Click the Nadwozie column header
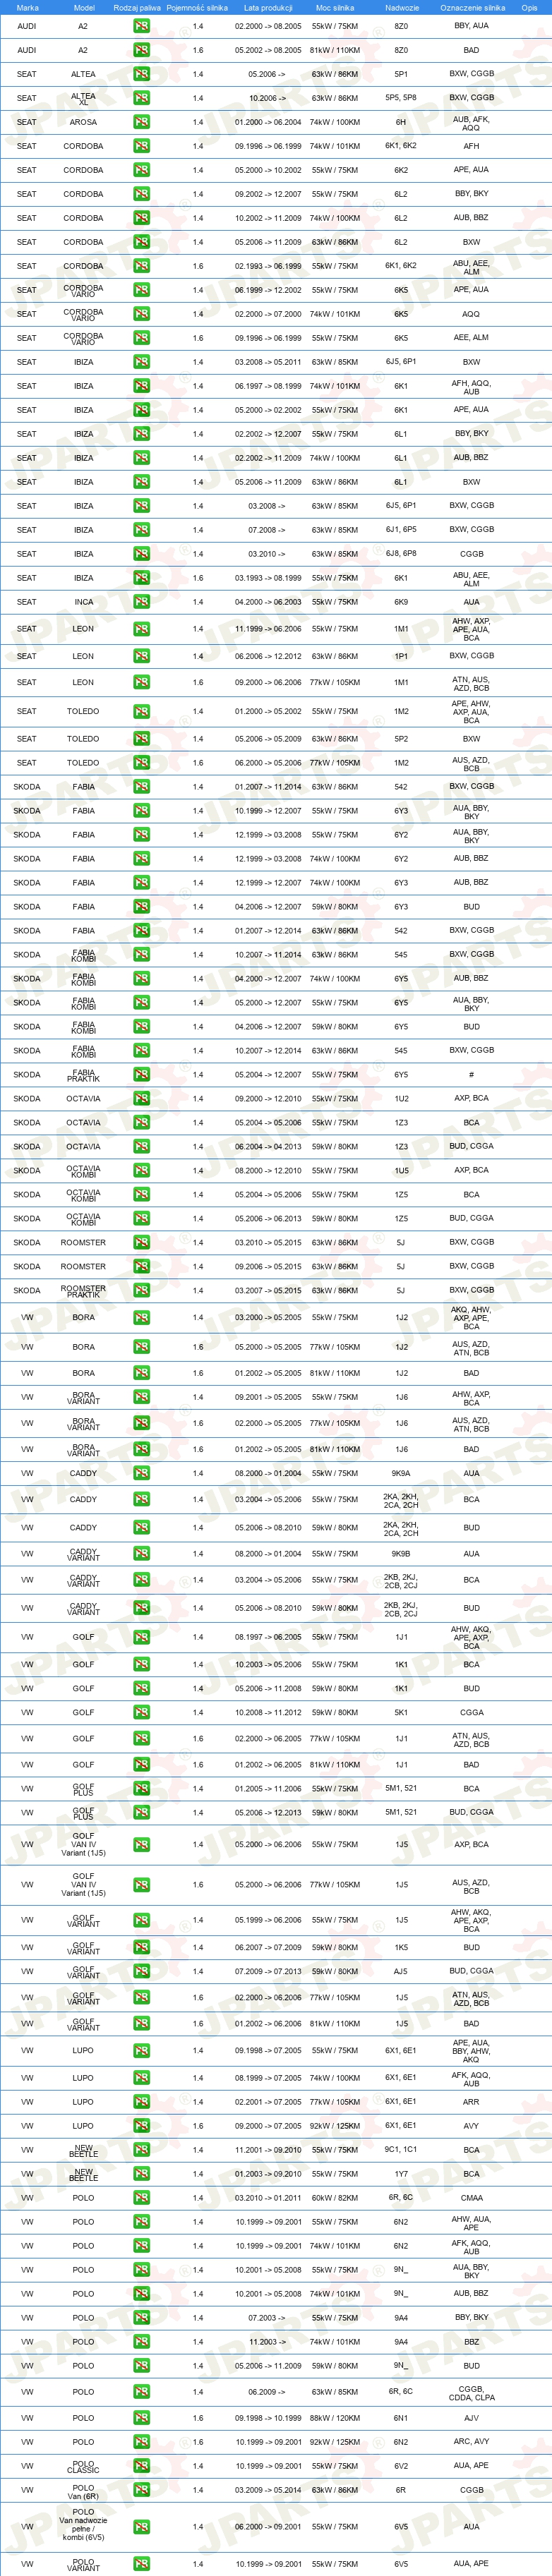This screenshot has height=2576, width=552. click(402, 7)
